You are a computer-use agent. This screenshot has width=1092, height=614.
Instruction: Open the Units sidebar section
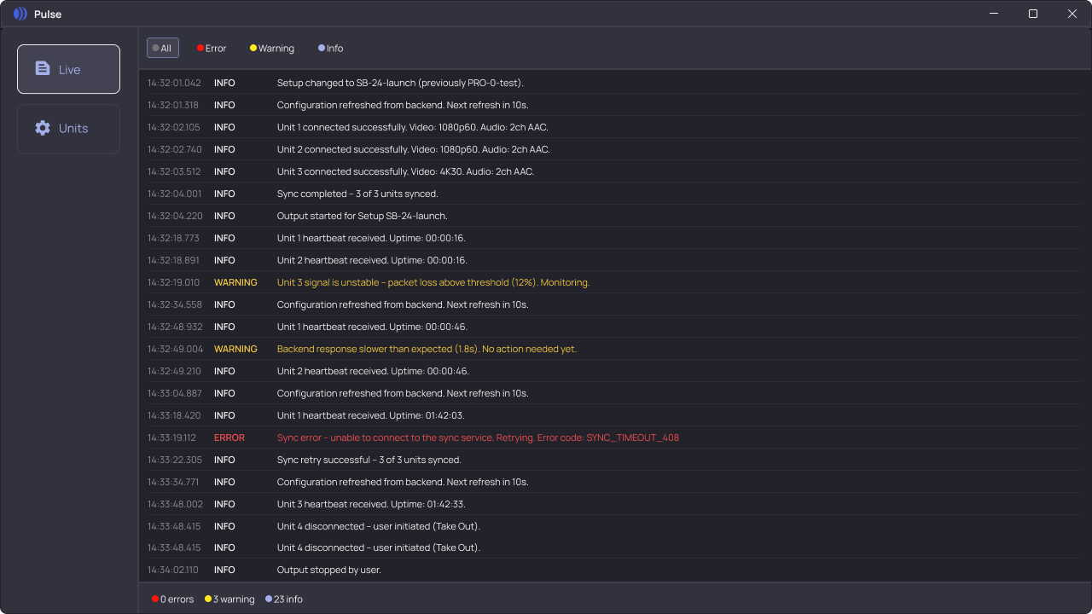(x=68, y=129)
